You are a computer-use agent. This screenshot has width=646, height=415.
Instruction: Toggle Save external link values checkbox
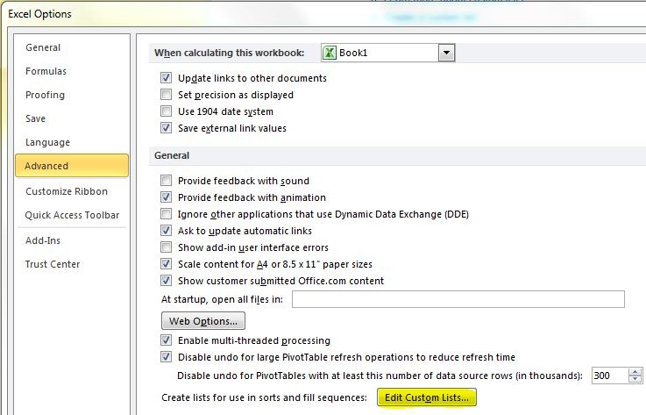[166, 128]
